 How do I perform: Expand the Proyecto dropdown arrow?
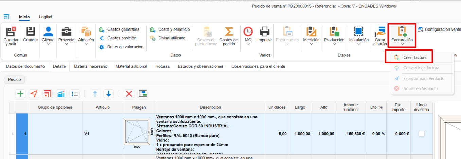(x=66, y=44)
